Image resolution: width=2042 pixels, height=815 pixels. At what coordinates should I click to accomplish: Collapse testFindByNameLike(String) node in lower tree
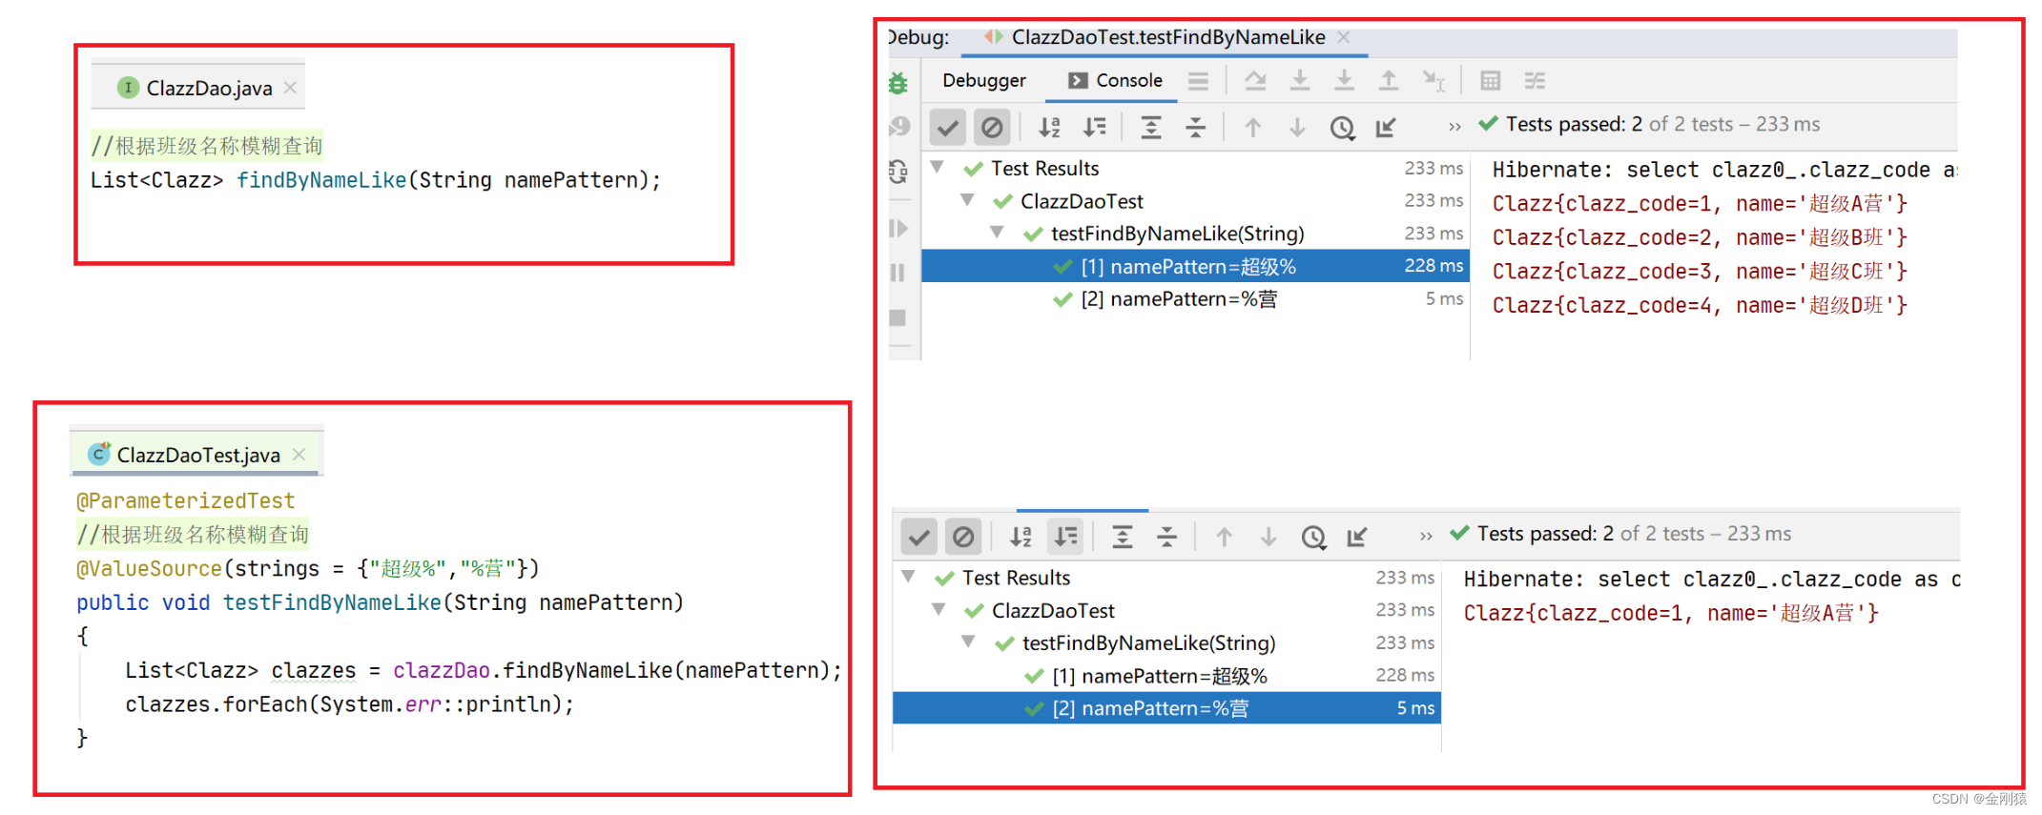point(968,642)
